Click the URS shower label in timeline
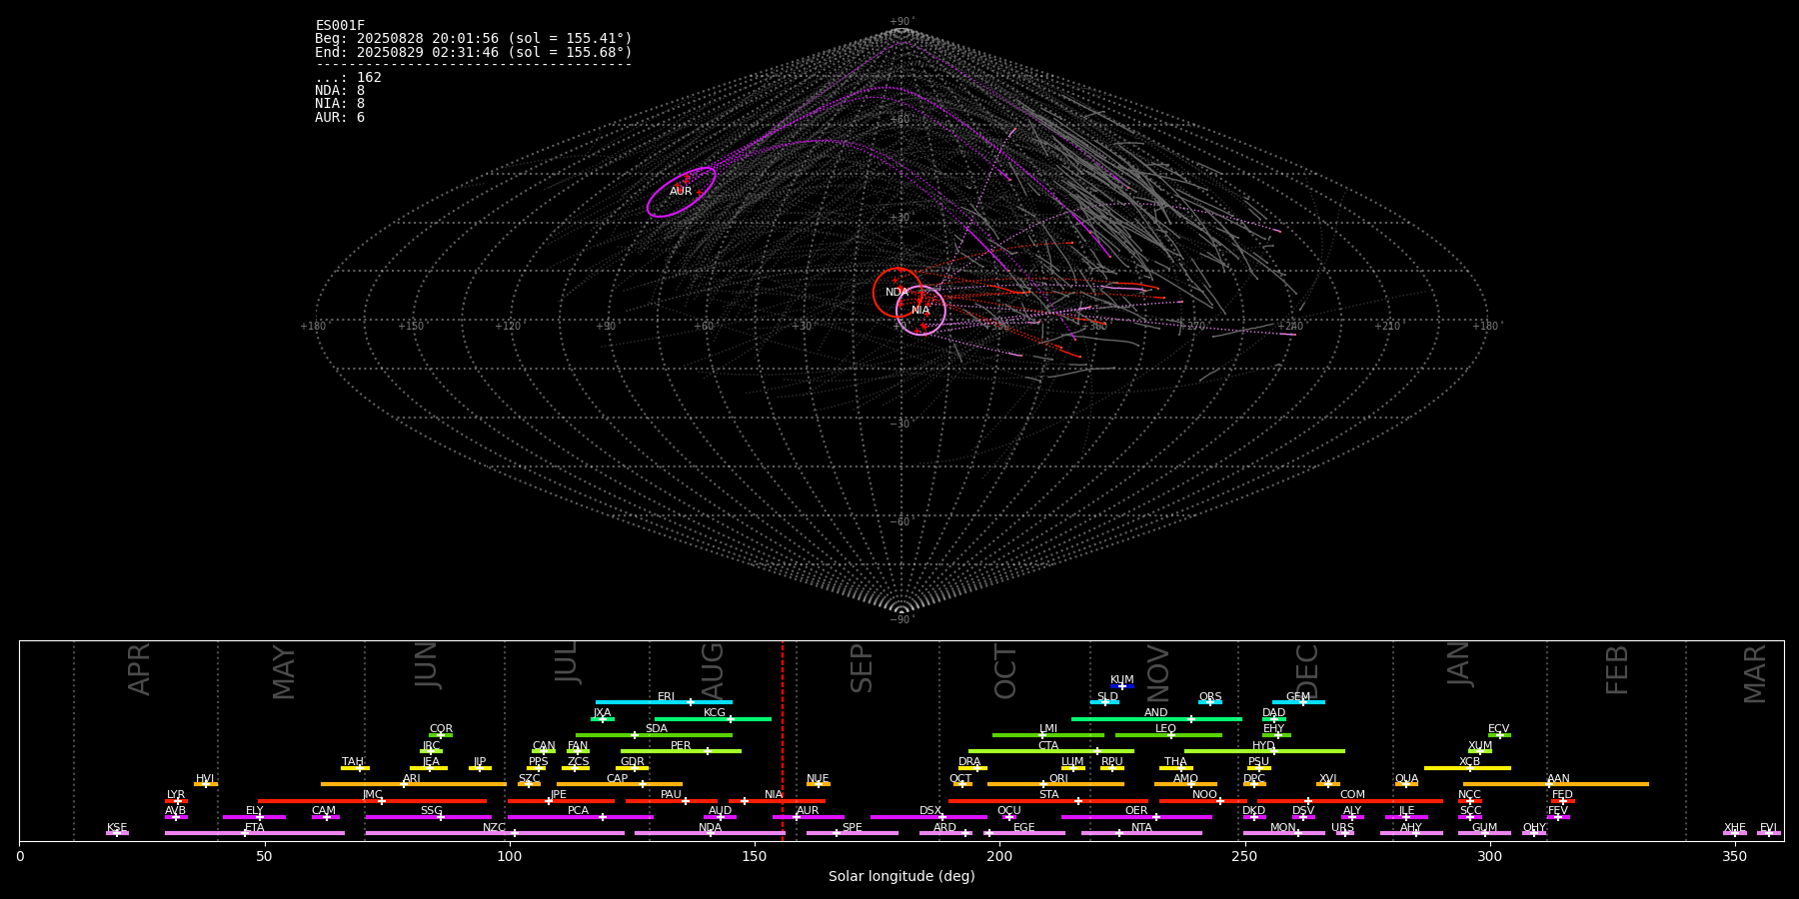Image resolution: width=1799 pixels, height=899 pixels. coord(1343,828)
